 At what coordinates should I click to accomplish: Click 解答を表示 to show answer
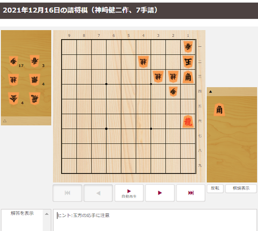pyautogui.click(x=22, y=213)
